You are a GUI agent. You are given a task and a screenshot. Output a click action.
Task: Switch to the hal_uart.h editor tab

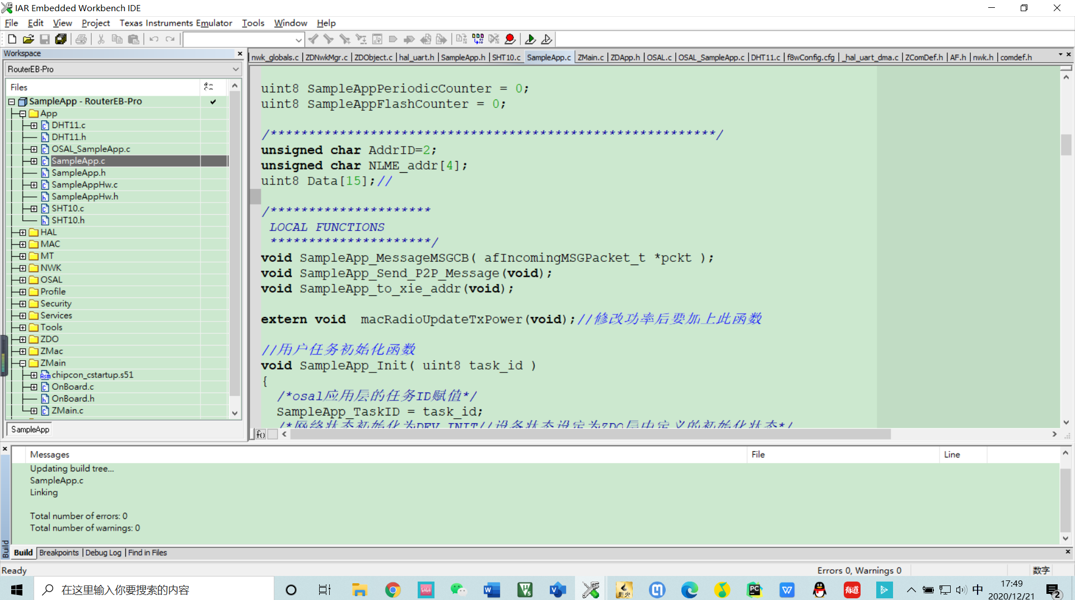pos(417,58)
